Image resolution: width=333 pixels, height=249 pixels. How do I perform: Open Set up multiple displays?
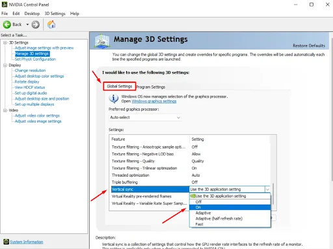(34, 104)
